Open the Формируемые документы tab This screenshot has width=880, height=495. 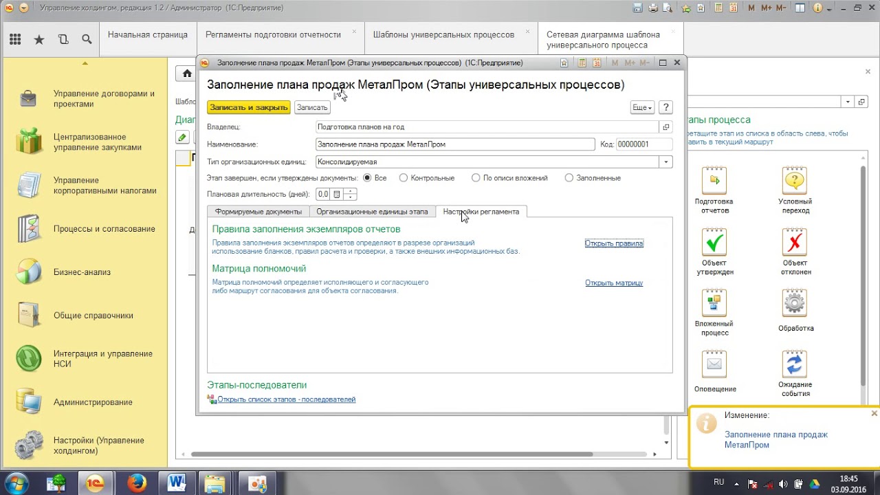click(x=258, y=212)
